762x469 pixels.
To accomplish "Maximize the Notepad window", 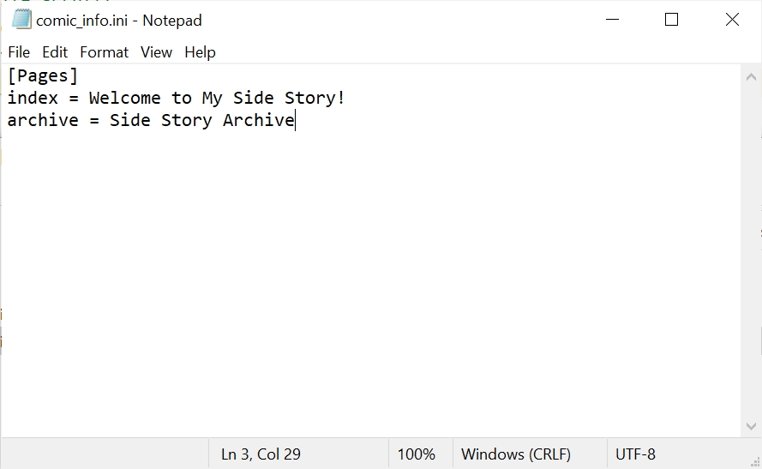I will tap(672, 20).
